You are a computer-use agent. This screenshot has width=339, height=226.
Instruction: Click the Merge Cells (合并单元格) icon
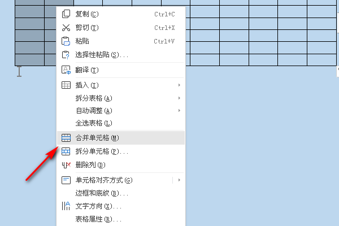click(66, 137)
